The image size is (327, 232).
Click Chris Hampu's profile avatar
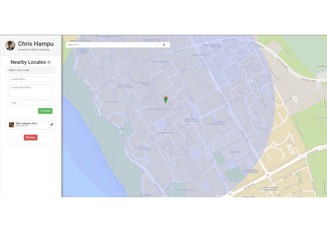coord(10,46)
